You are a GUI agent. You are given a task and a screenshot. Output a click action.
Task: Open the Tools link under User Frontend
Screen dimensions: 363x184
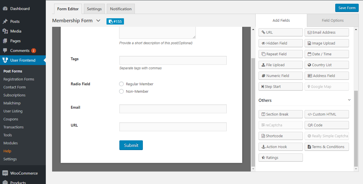(x=8, y=135)
